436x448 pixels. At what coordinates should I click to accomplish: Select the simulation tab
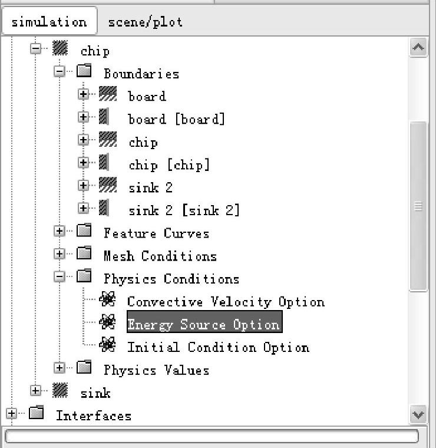pyautogui.click(x=49, y=21)
